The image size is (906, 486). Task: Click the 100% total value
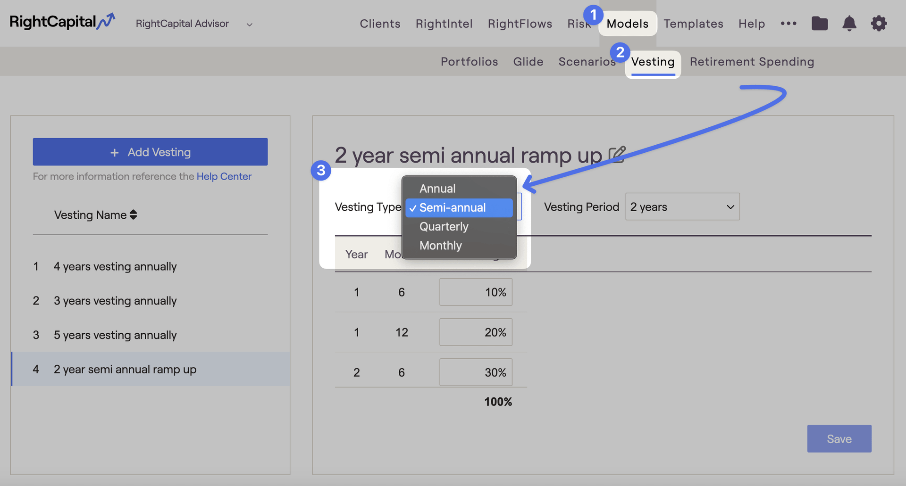(498, 402)
